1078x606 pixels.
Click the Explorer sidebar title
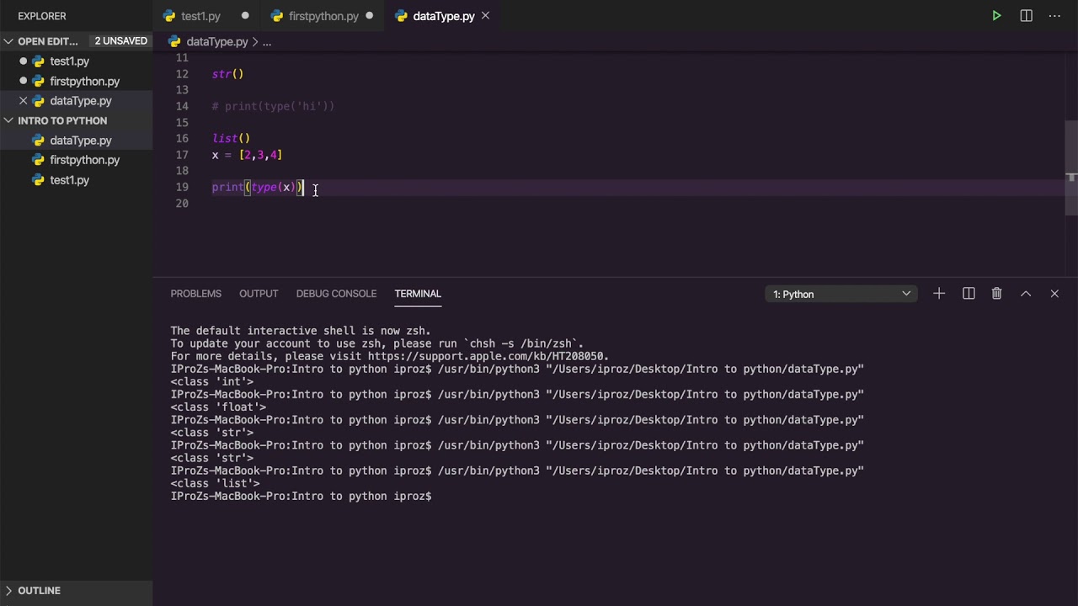coord(42,16)
